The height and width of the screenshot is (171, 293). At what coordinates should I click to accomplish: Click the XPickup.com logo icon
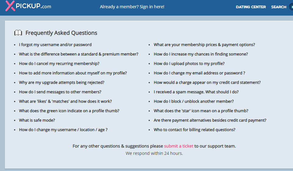point(10,6)
